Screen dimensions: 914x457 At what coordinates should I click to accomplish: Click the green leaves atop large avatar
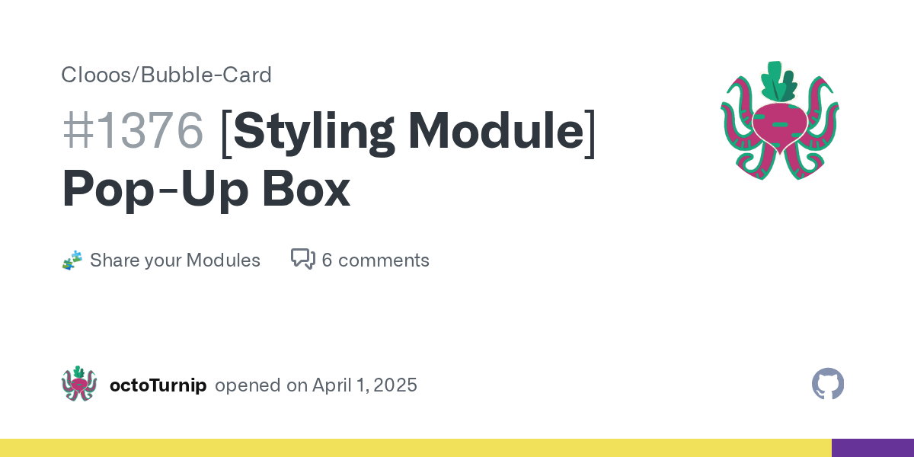click(778, 81)
